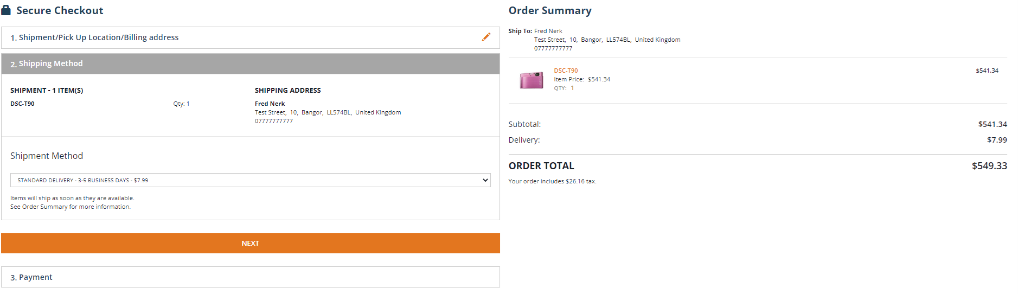This screenshot has width=1018, height=294.
Task: Click the Ship To label
Action: pos(520,31)
